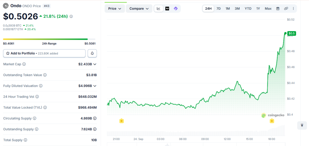Expand Market Cap value chevron
This screenshot has width=309, height=146.
pos(95,64)
